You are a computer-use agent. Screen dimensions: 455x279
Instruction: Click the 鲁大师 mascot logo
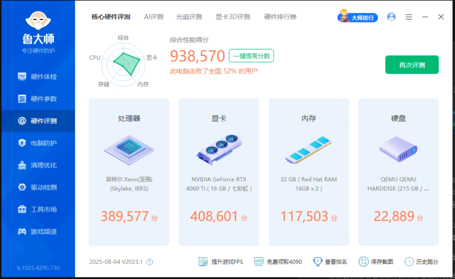coord(38,20)
